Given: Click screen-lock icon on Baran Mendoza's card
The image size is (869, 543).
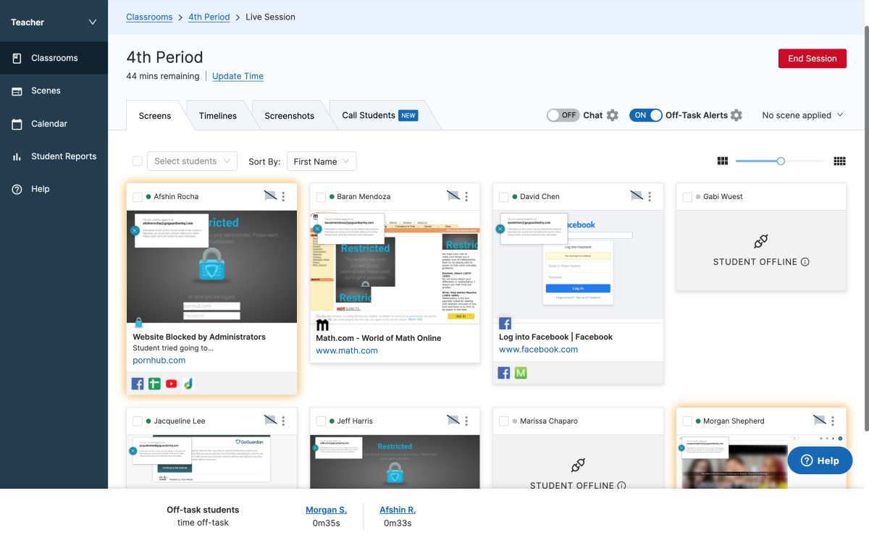Looking at the screenshot, I should 453,195.
